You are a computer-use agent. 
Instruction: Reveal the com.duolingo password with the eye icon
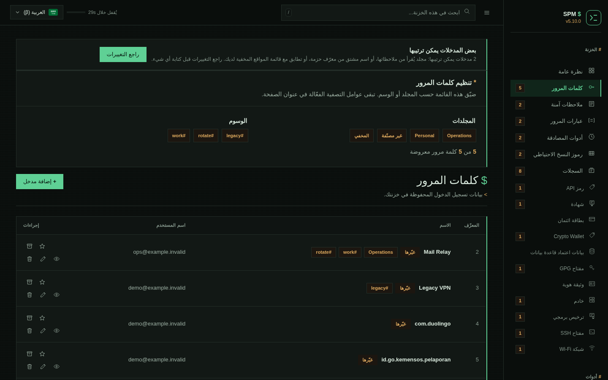tap(57, 331)
